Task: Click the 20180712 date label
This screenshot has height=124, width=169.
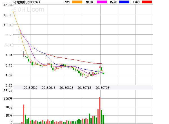Action: tap(84, 88)
